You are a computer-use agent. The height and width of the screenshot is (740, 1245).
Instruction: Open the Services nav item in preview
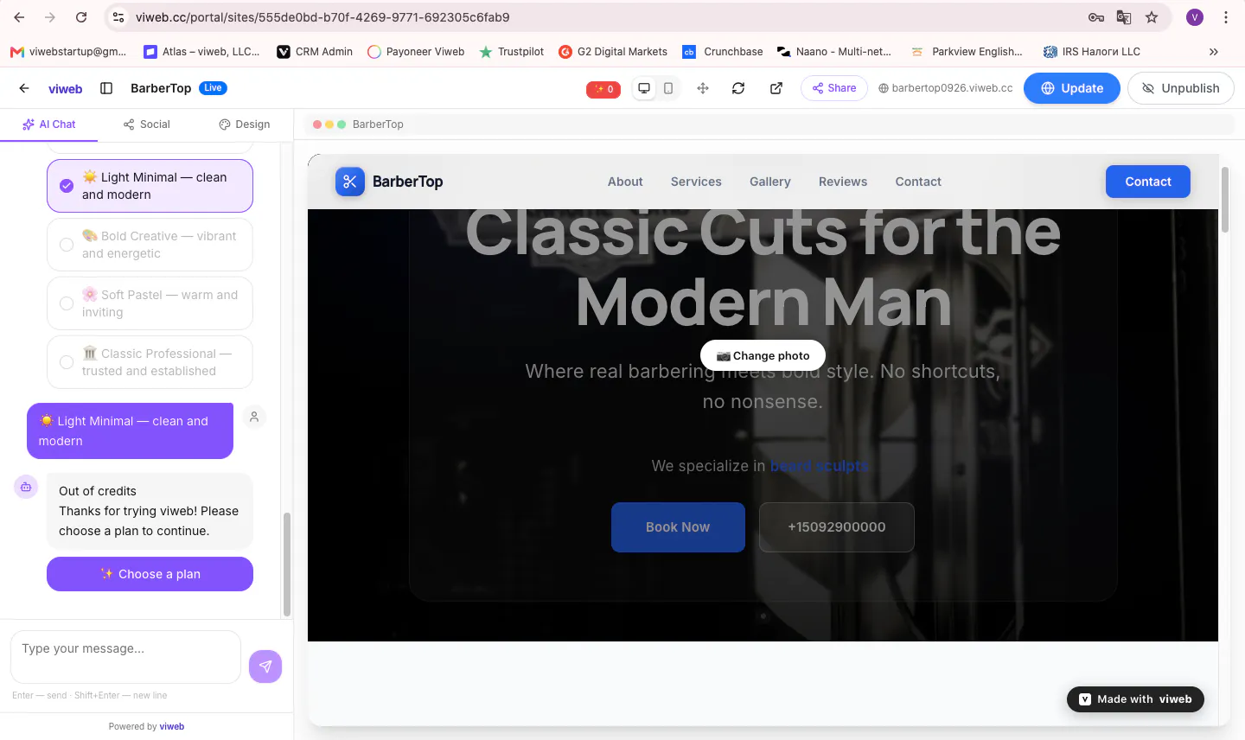pyautogui.click(x=696, y=182)
